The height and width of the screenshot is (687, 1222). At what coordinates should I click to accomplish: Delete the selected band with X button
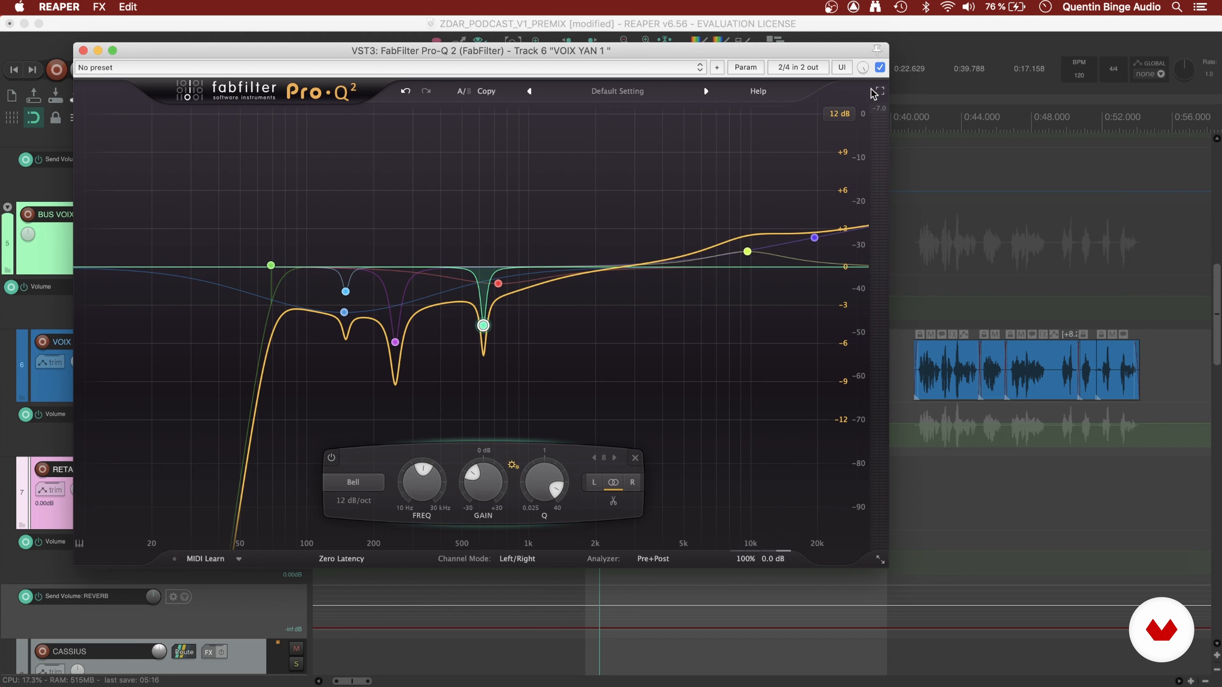[x=635, y=458]
